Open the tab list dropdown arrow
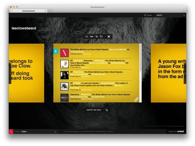 pyautogui.click(x=184, y=11)
